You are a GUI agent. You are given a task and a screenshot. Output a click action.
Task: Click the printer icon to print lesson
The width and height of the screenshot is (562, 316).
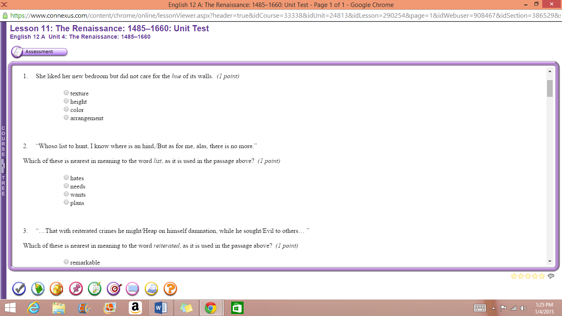pos(151,289)
